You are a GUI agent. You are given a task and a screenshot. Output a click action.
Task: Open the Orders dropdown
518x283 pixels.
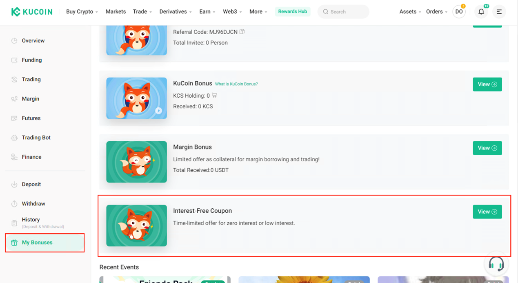click(437, 12)
